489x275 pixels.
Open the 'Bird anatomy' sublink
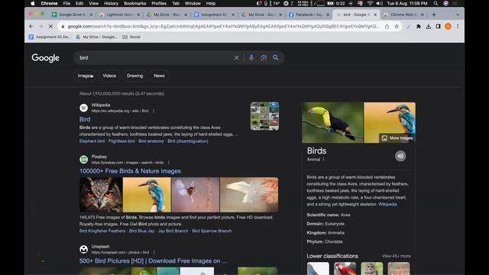point(151,141)
